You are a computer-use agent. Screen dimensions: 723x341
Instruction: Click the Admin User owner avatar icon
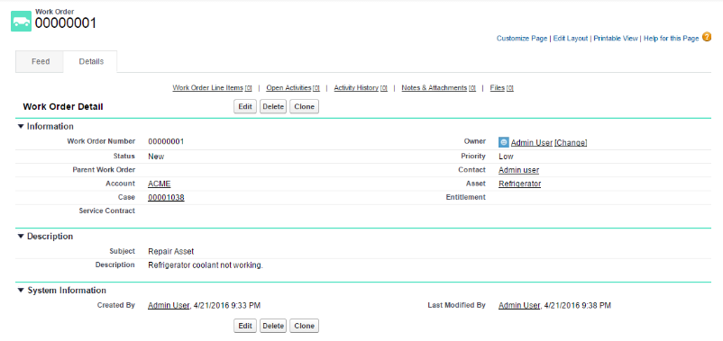point(504,142)
